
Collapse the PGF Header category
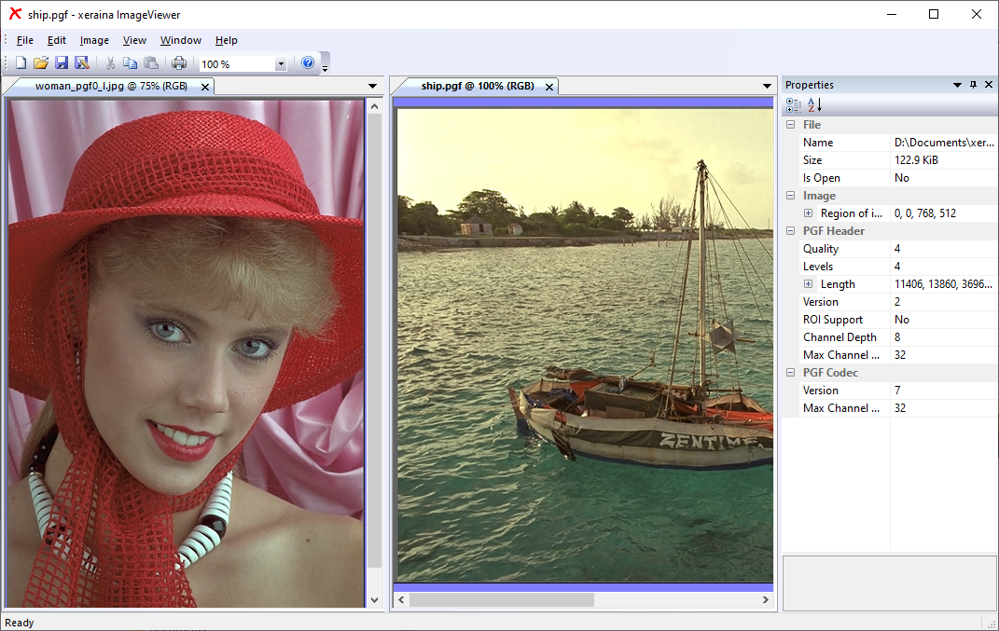tap(790, 231)
